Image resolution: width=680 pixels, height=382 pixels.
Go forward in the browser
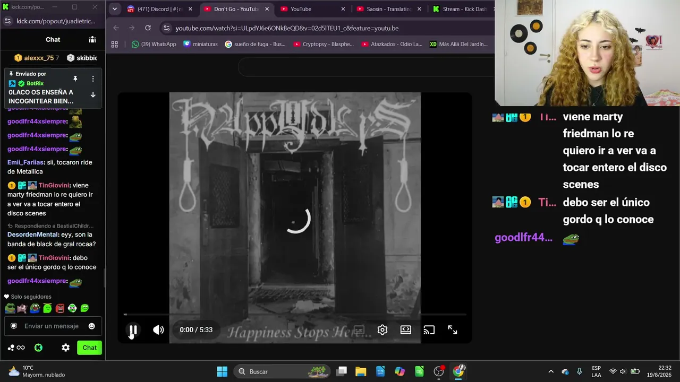pos(132,28)
